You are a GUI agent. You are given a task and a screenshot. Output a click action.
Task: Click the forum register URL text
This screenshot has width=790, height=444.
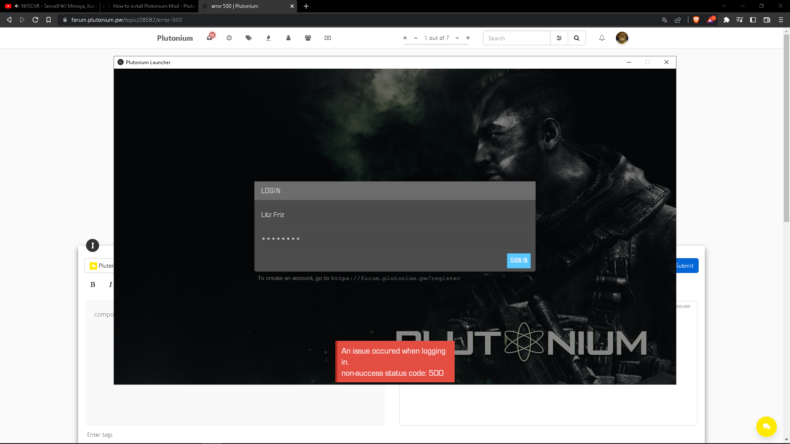395,278
